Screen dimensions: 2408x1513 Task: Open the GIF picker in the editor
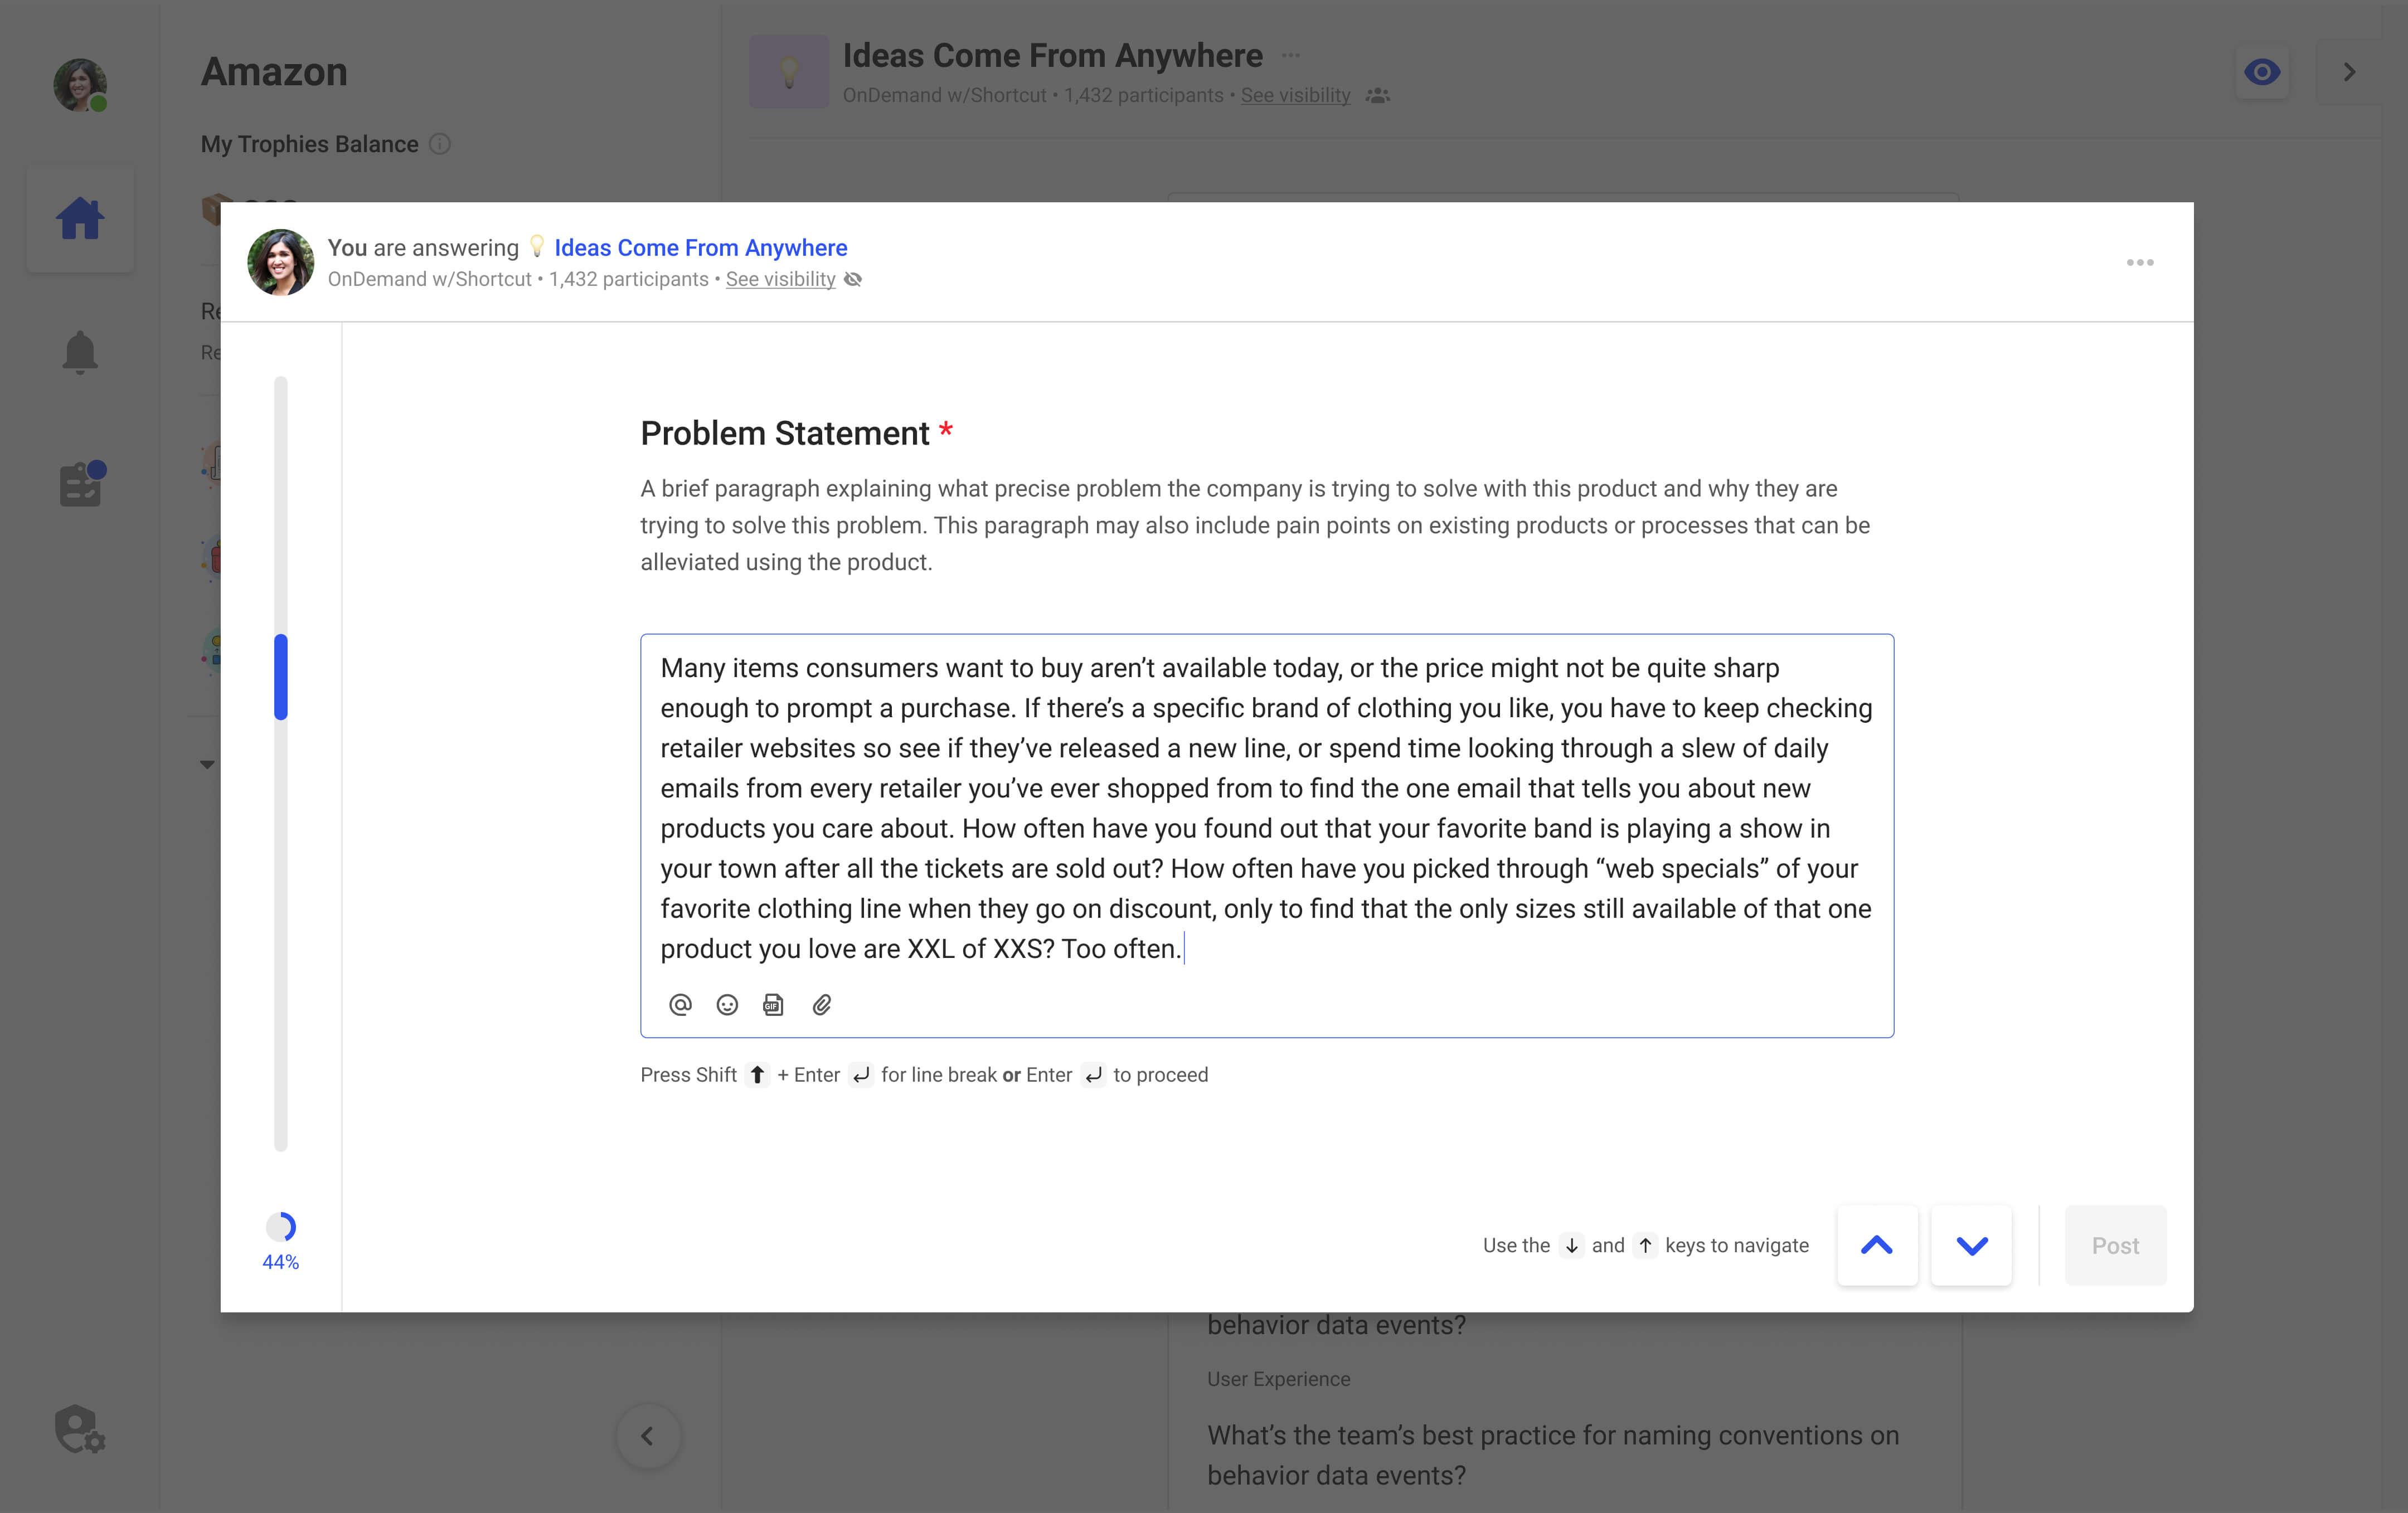[773, 1005]
